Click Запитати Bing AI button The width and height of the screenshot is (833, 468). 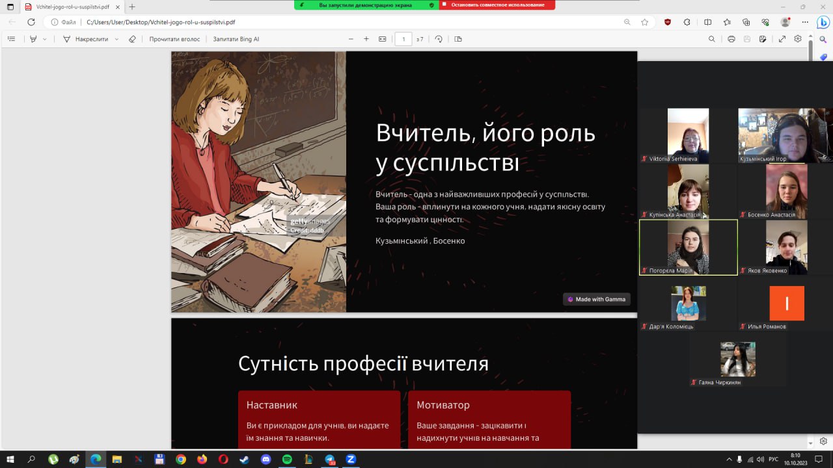click(236, 39)
